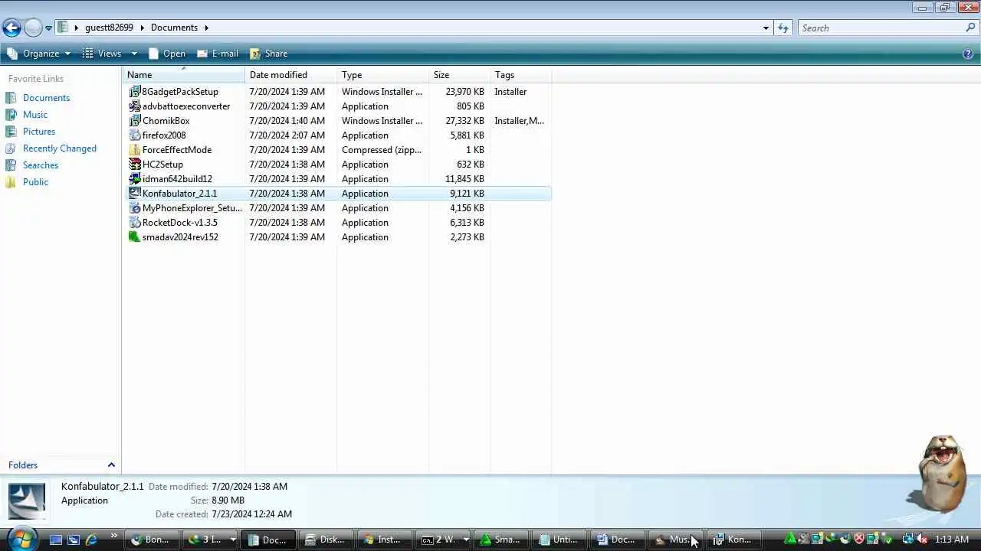
Task: Sort by Tags column header
Action: 521,75
